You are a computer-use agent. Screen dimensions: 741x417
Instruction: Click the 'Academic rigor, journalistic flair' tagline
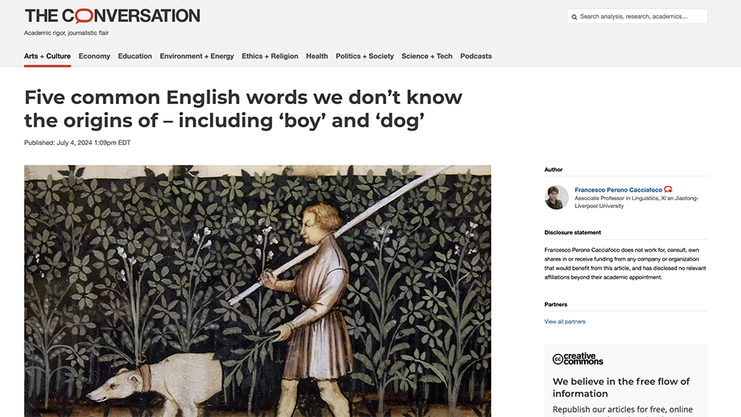pos(66,33)
